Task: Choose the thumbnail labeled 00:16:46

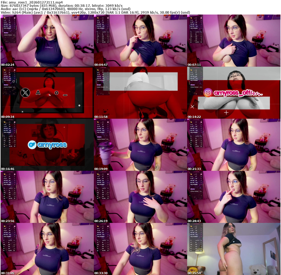Action: pyautogui.click(x=47, y=145)
